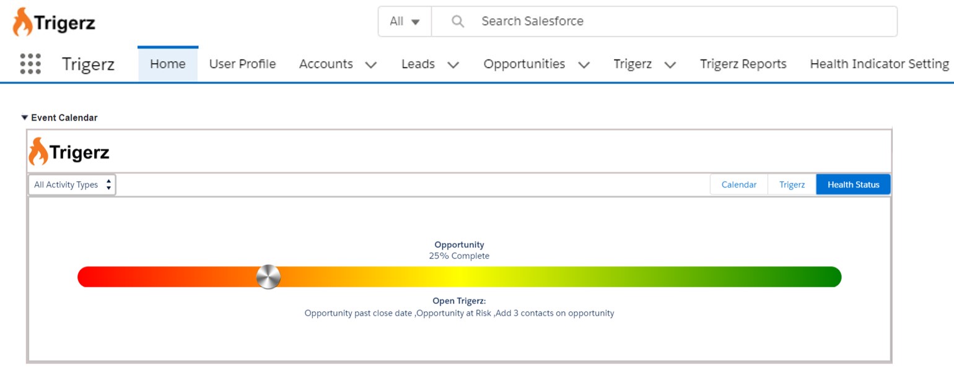Click the Trigerz app name label
Screen dimensions: 954x367
[x=88, y=64]
